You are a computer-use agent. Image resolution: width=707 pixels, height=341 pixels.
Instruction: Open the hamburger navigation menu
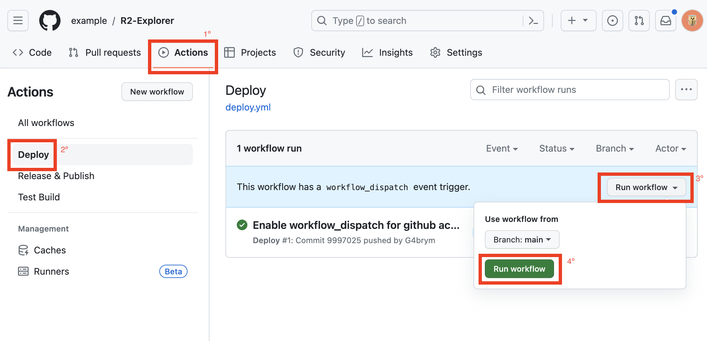coord(18,21)
